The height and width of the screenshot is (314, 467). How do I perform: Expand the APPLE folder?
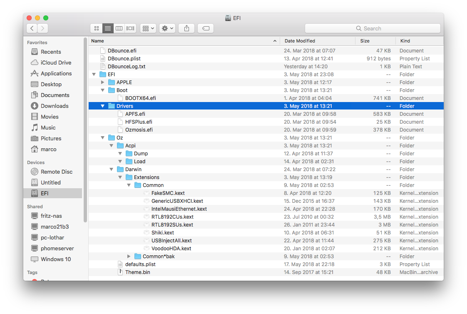(103, 82)
